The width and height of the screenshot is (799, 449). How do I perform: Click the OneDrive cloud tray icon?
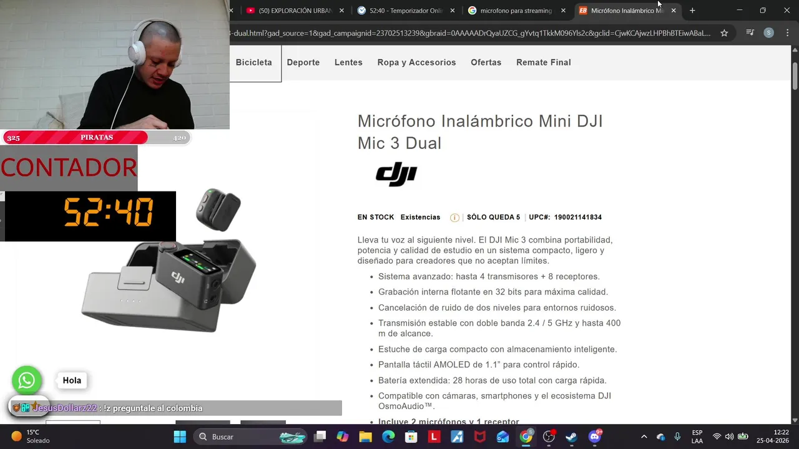pos(660,437)
